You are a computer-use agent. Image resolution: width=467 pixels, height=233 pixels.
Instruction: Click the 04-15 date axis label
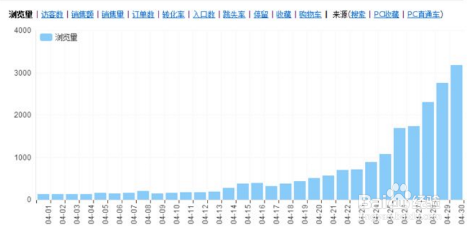point(248,215)
